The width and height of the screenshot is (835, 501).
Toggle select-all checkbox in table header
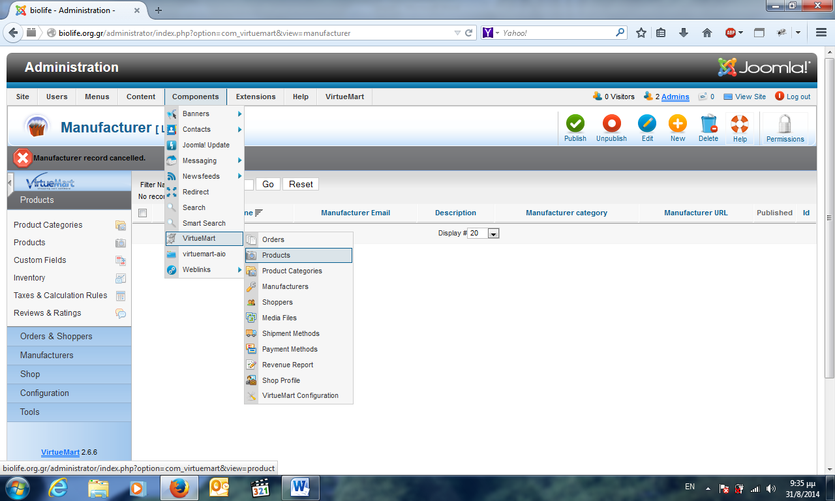(x=142, y=213)
